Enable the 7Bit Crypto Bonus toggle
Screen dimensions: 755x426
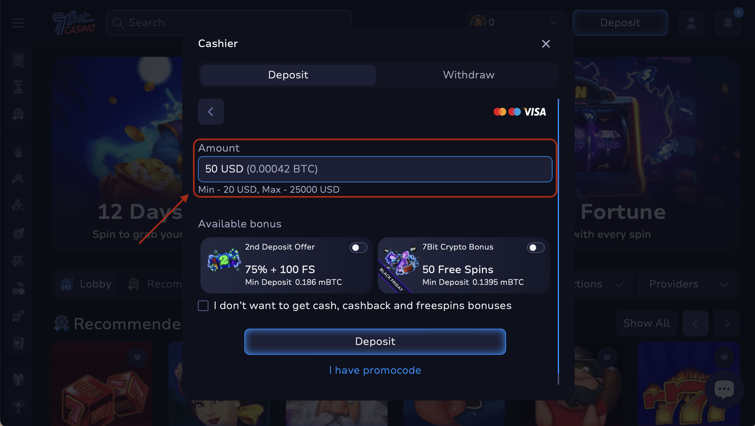pyautogui.click(x=536, y=248)
